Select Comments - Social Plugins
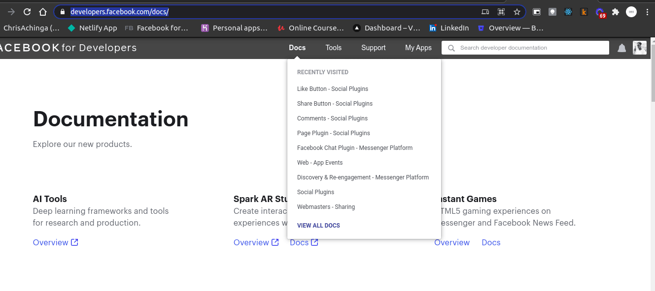Image resolution: width=655 pixels, height=291 pixels. pyautogui.click(x=332, y=118)
